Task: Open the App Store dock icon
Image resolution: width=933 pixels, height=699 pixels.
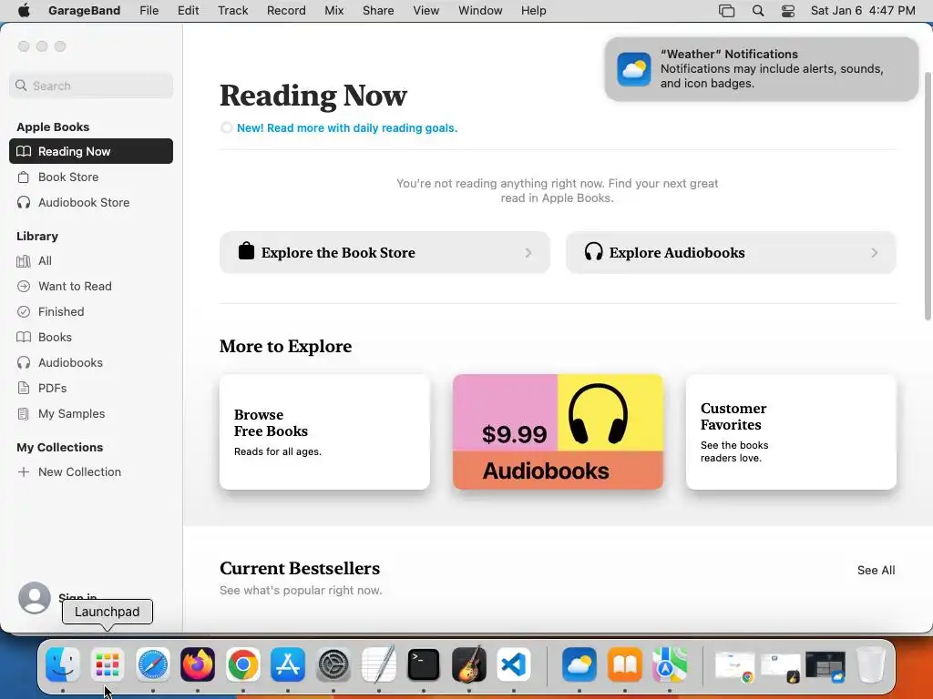Action: point(288,664)
